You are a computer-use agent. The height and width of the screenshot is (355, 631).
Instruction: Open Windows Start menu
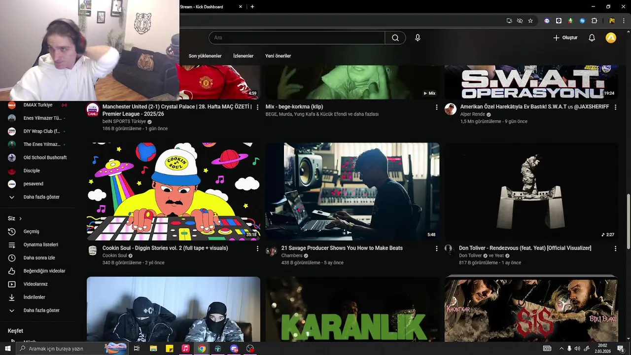tap(8, 349)
